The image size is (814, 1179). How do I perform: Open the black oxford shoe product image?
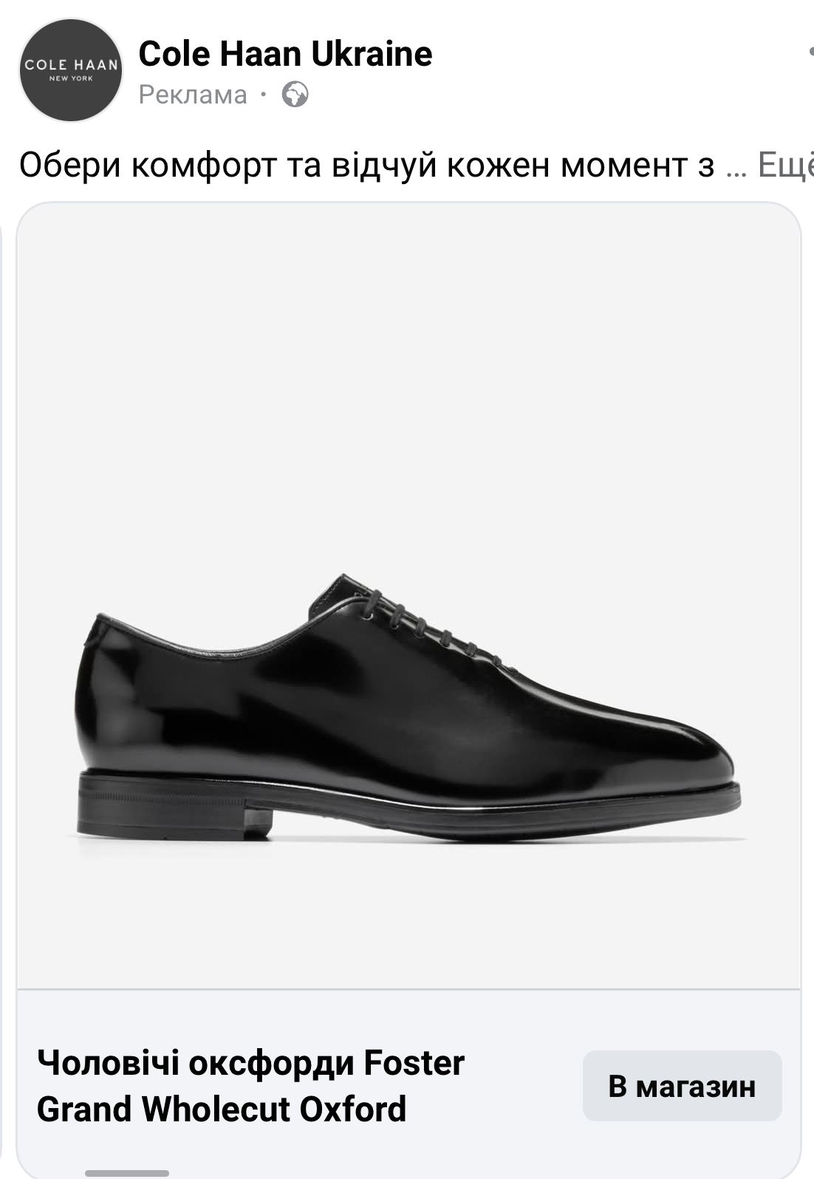coord(408,596)
